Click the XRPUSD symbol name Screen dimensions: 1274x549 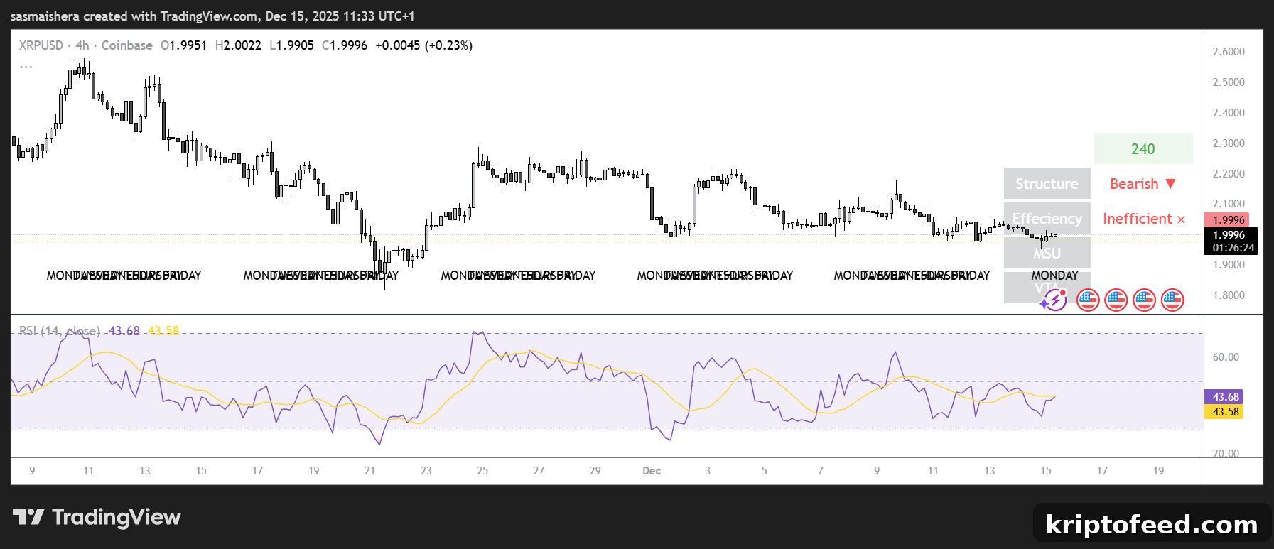click(41, 45)
